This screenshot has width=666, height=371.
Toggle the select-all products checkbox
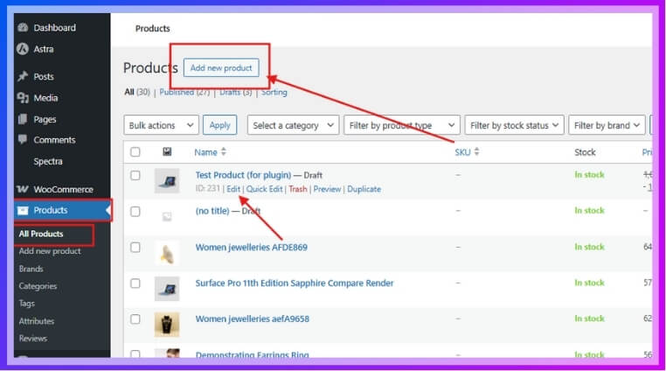[x=135, y=152]
